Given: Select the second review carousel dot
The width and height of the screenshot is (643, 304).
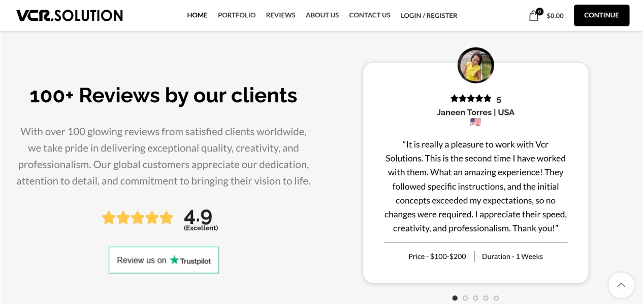Looking at the screenshot, I should 465,298.
